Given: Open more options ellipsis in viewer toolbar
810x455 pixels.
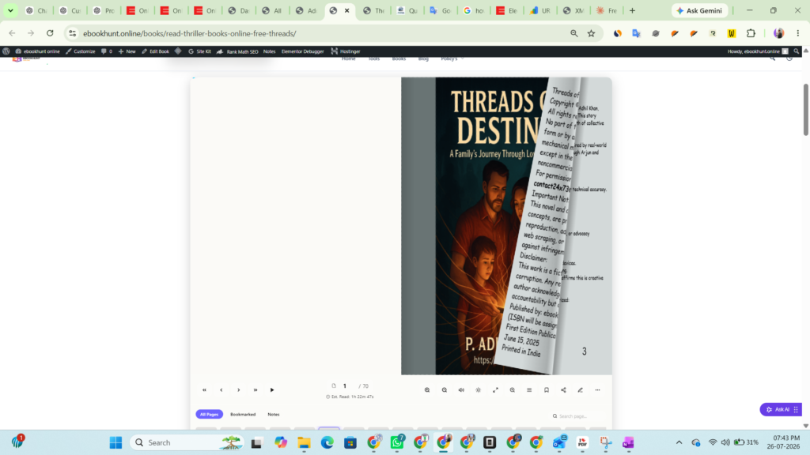Looking at the screenshot, I should point(598,390).
